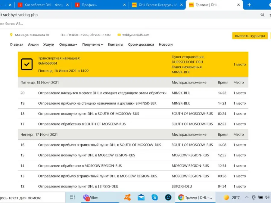This screenshot has width=271, height=203.
Task: Close the Трэкинг | DHL tab
Action: pyautogui.click(x=238, y=5)
